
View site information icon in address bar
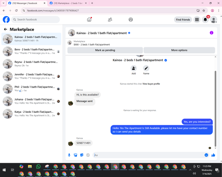24,11
